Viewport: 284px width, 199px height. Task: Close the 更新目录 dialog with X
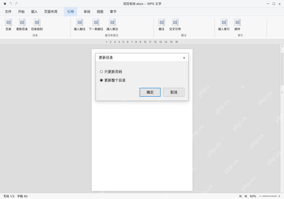click(184, 58)
